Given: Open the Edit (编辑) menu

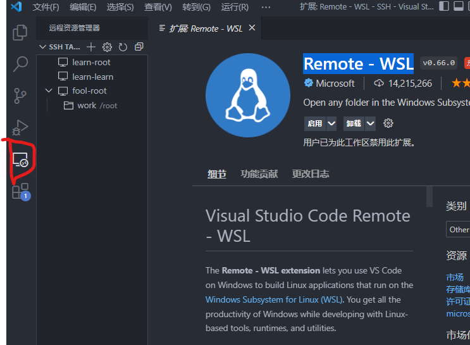Looking at the screenshot, I should click(x=83, y=7).
